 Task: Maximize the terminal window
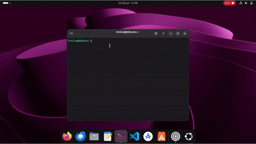pyautogui.click(x=178, y=34)
